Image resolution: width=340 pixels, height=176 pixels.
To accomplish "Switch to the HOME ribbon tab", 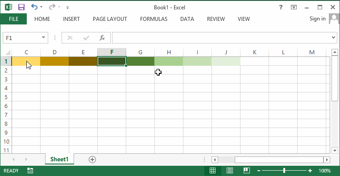I will [42, 19].
